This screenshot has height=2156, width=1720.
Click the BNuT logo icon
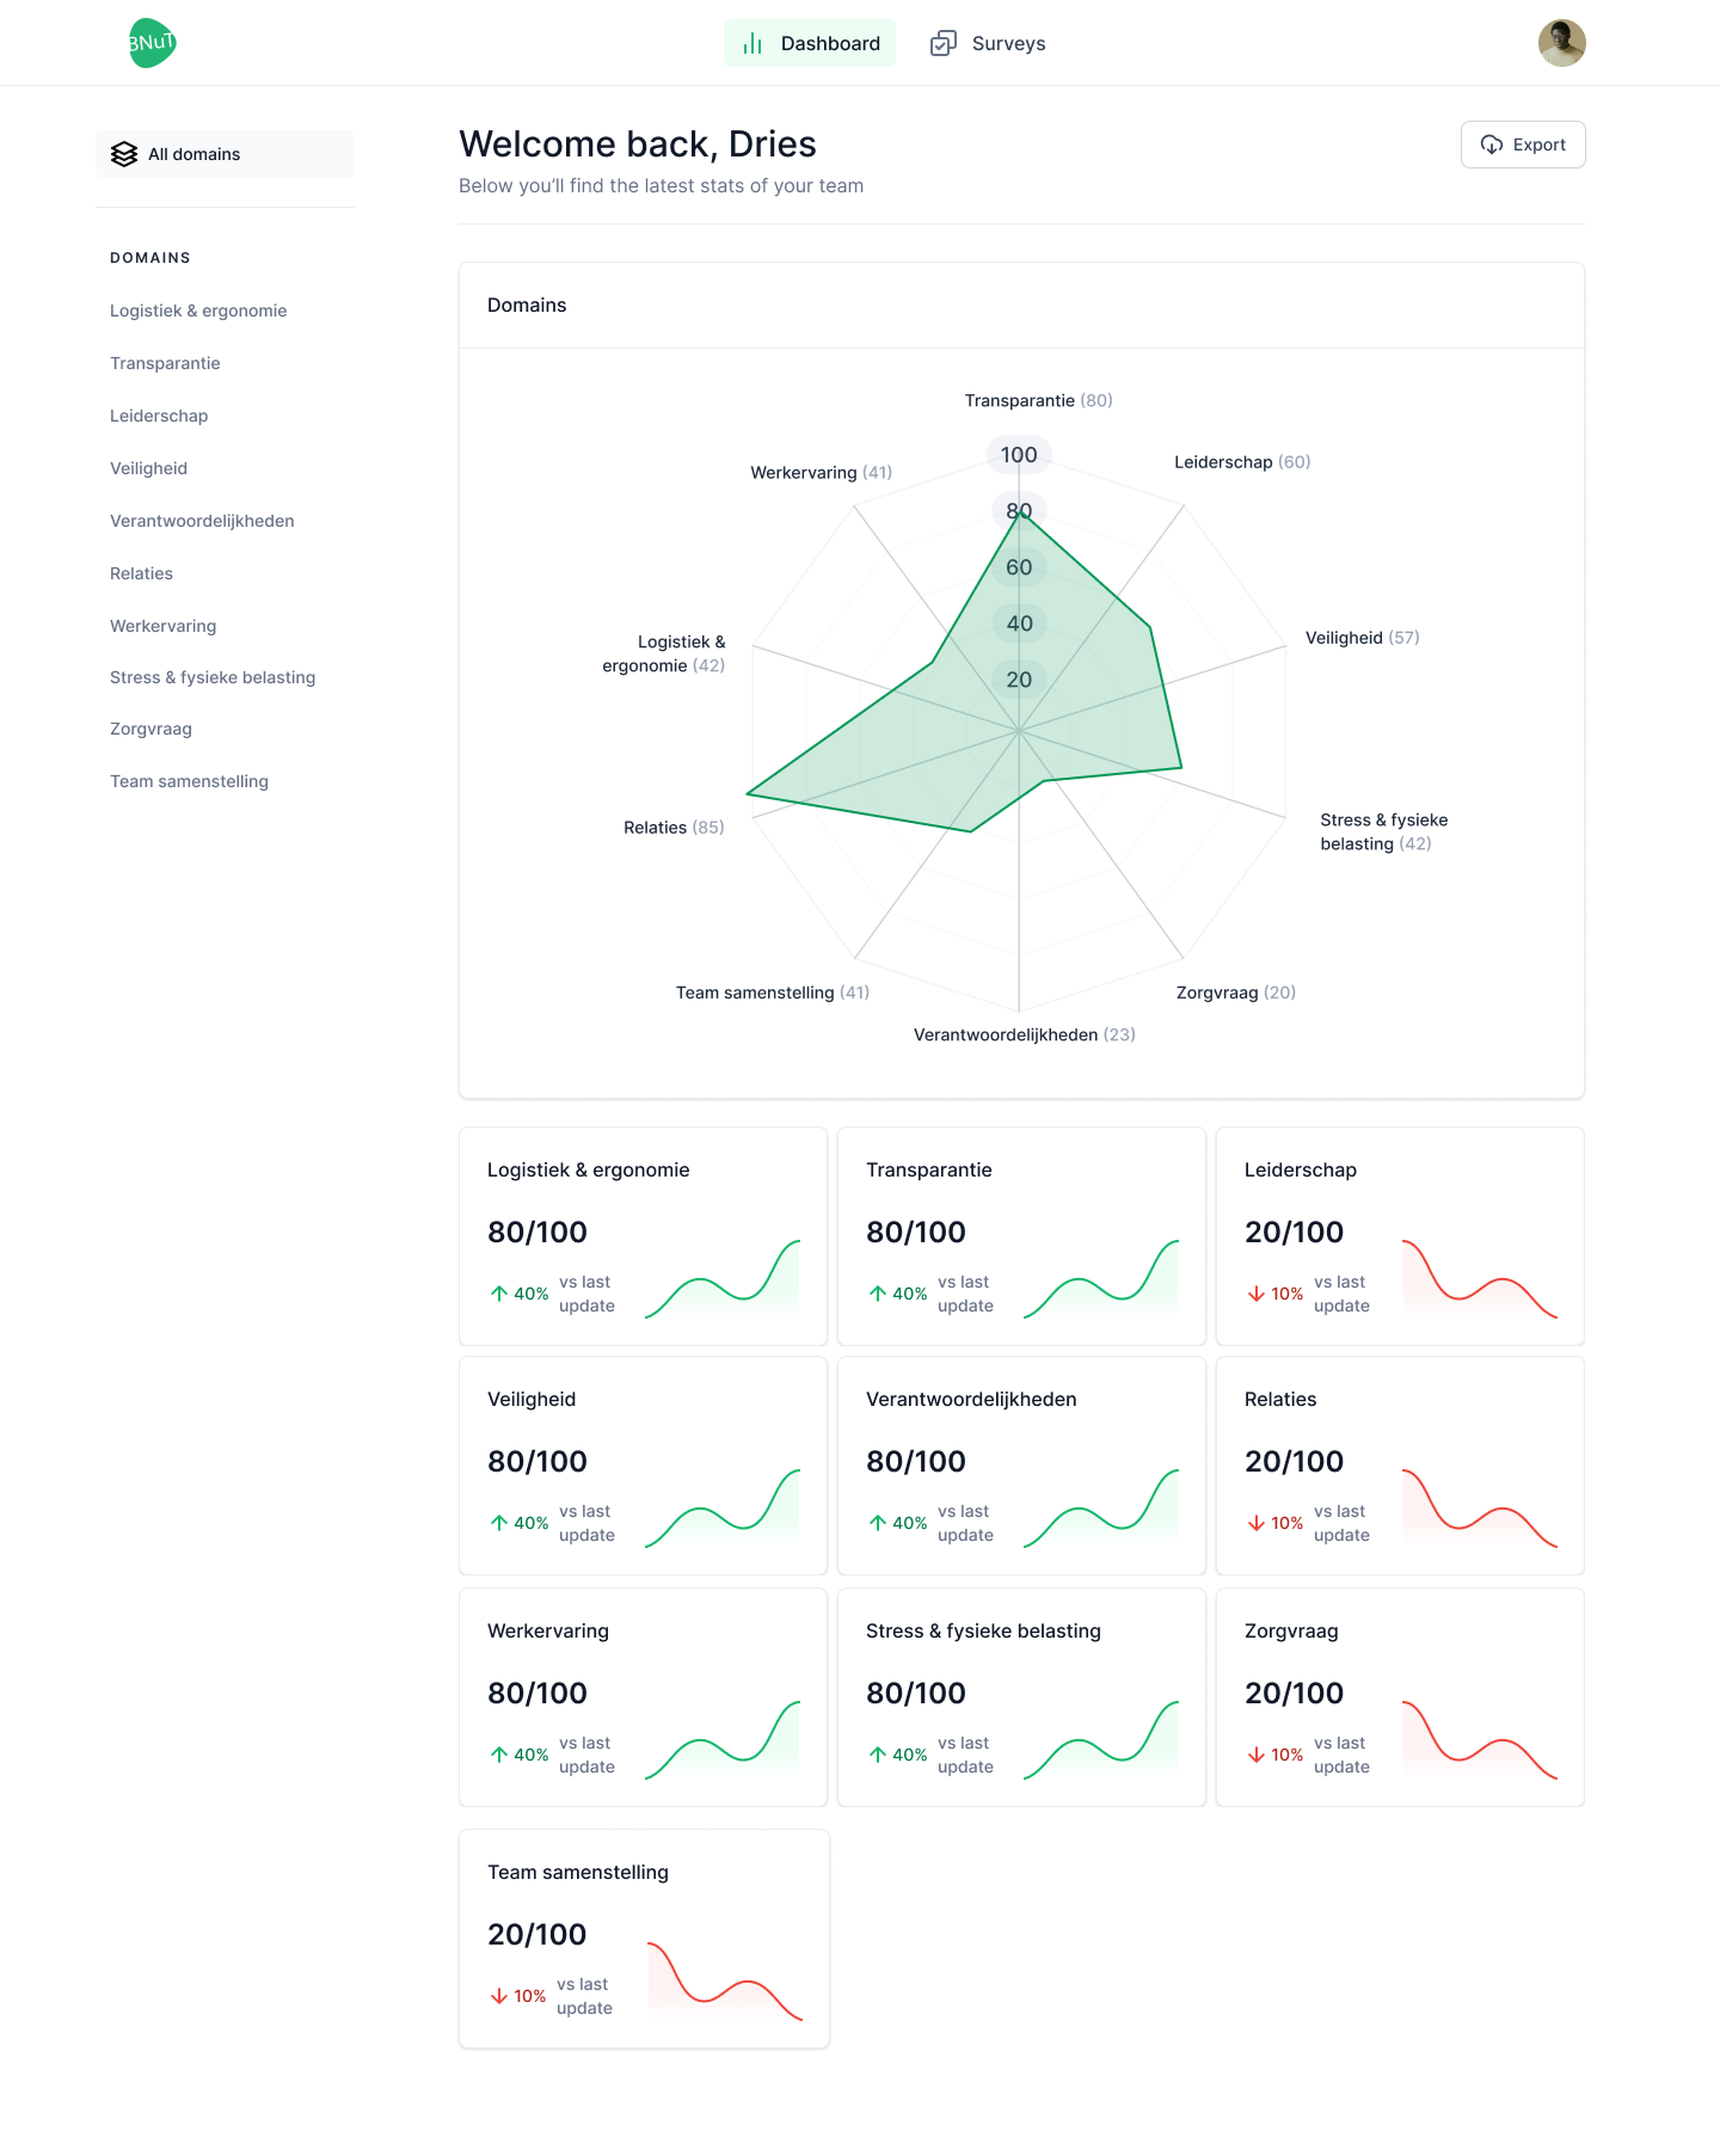coord(152,43)
